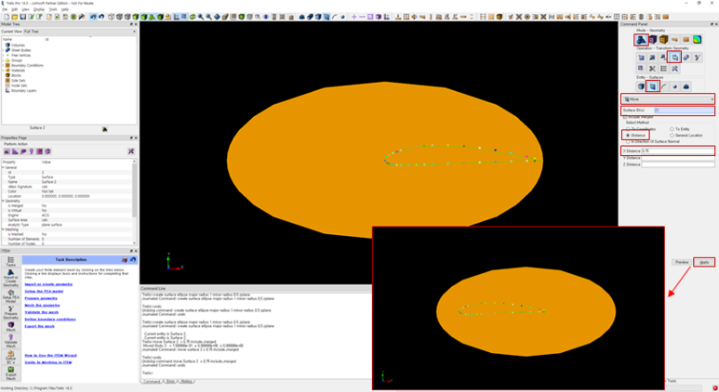Select the Surfaces entity icon

(x=653, y=86)
